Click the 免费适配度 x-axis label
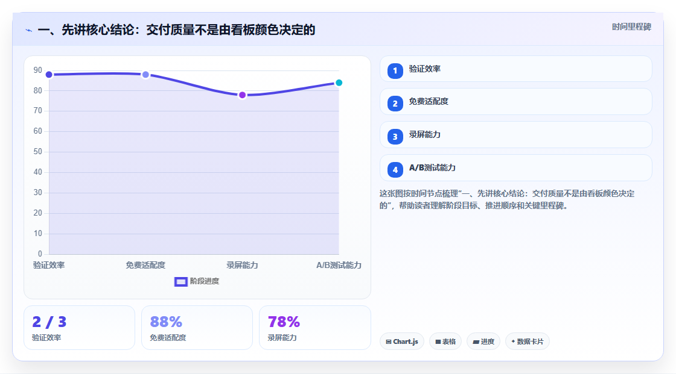 pyautogui.click(x=145, y=265)
